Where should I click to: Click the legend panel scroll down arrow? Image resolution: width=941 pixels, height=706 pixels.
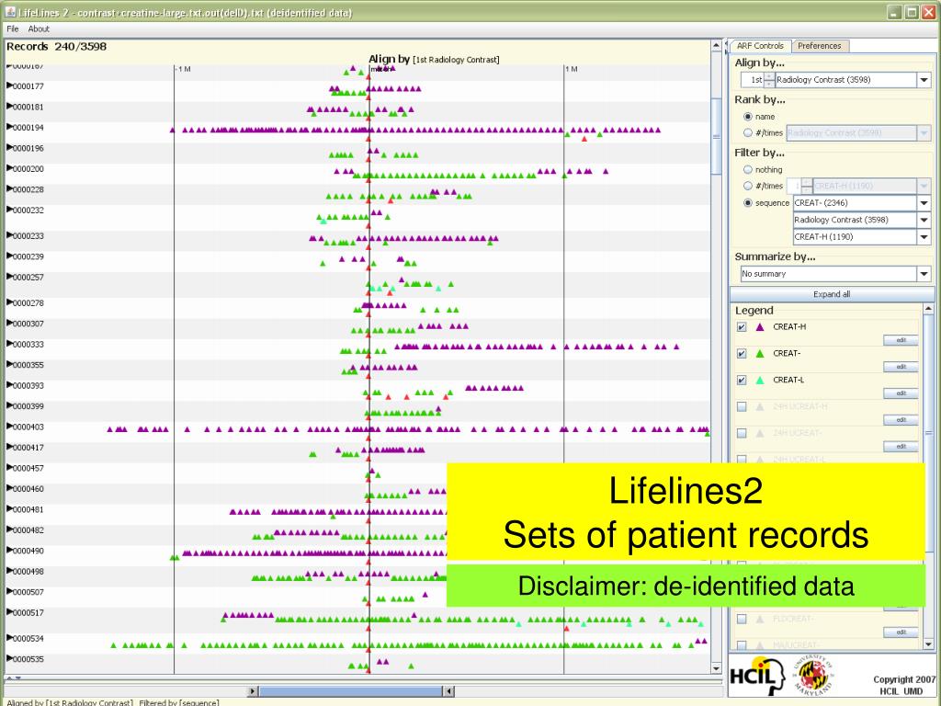click(928, 644)
